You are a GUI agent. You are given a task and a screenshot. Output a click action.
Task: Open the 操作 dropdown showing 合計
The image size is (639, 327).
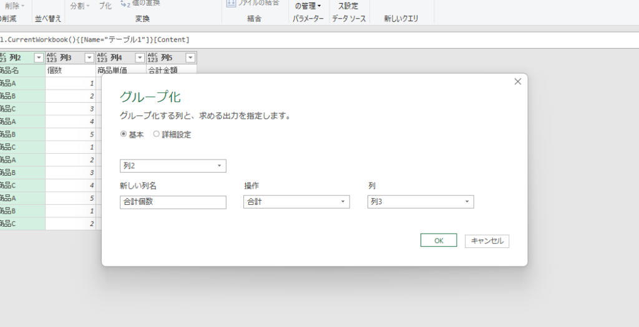pyautogui.click(x=296, y=202)
